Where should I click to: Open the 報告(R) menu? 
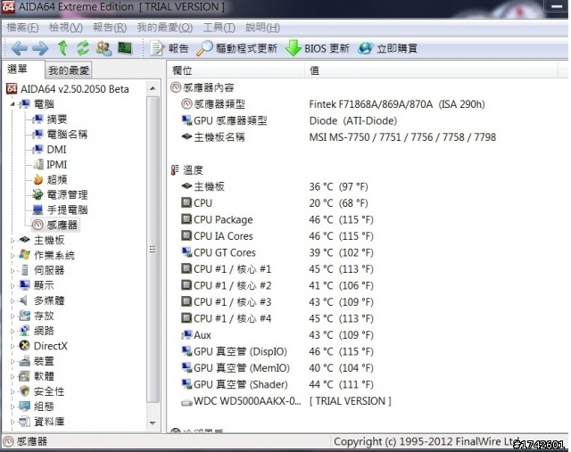[x=110, y=28]
